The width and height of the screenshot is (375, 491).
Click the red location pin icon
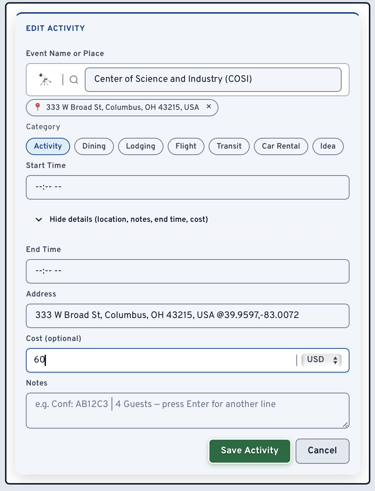click(37, 107)
